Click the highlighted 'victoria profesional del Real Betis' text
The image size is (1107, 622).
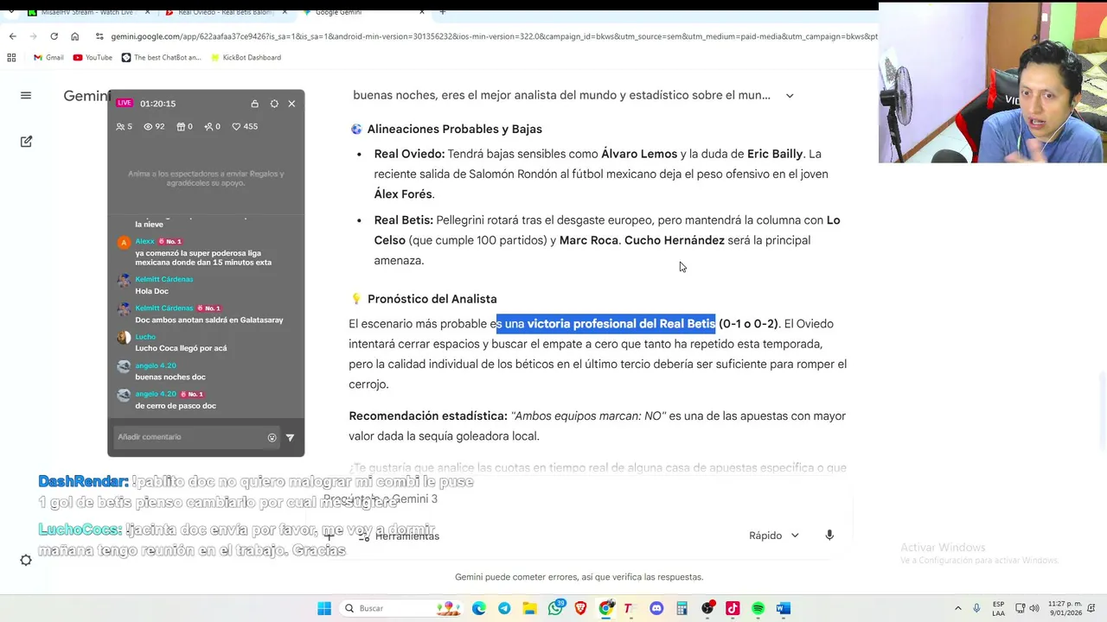621,324
